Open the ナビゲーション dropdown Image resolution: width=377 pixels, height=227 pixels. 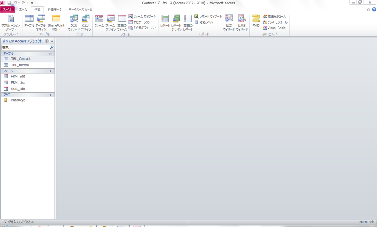(x=141, y=22)
